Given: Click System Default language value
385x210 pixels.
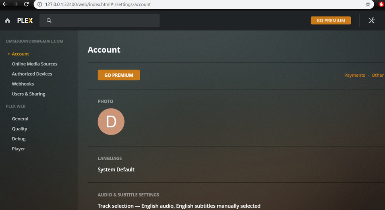Looking at the screenshot, I should pos(116,169).
